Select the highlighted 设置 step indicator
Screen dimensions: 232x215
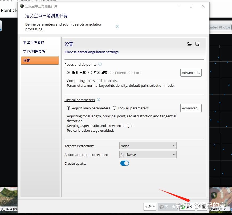40,60
